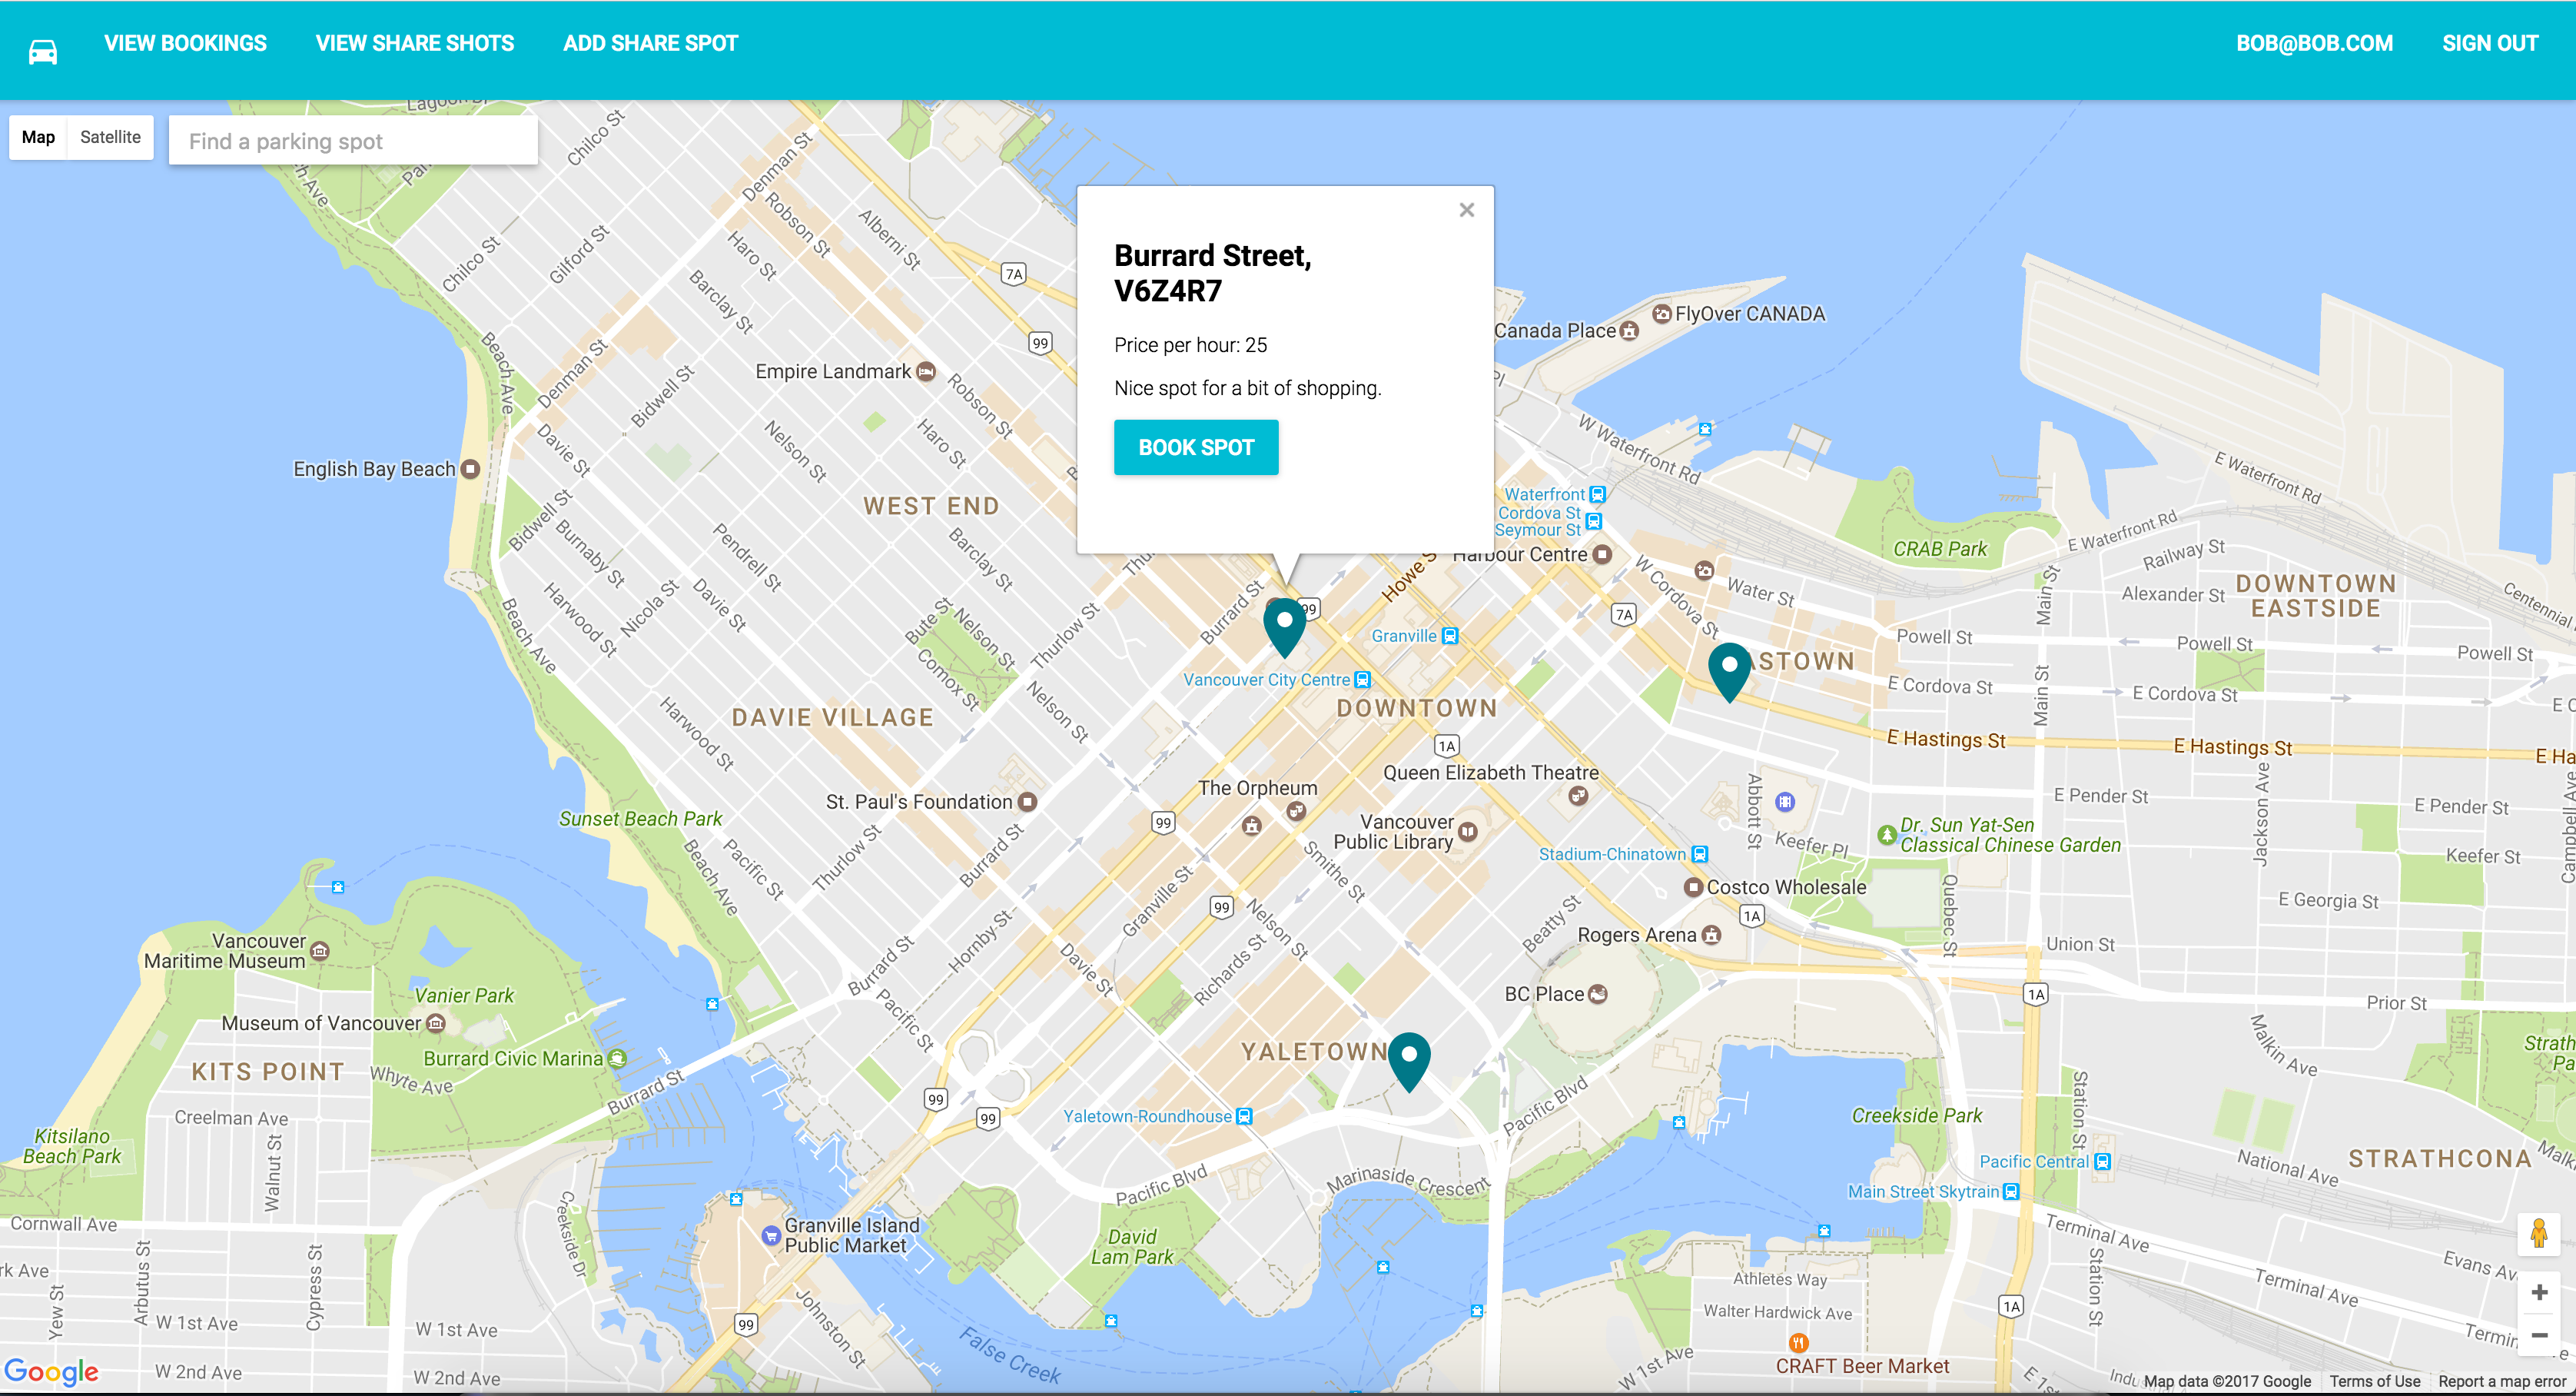2576x1396 pixels.
Task: Click the Waterfront station transit icon
Action: click(x=1597, y=494)
